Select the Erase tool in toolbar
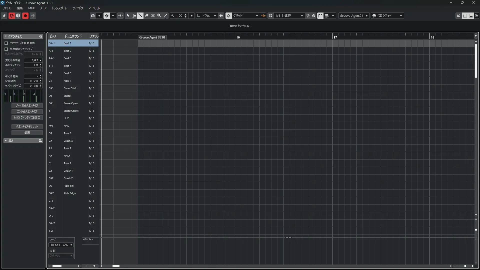Viewport: 480px width, 270px height. 147,15
